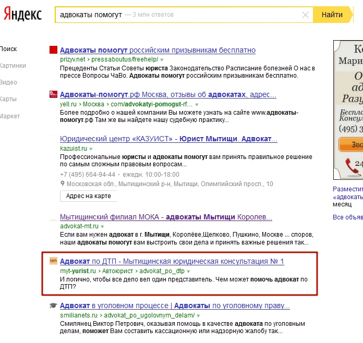Switch to the Картинки search section
This screenshot has width=363, height=343.
[13, 66]
